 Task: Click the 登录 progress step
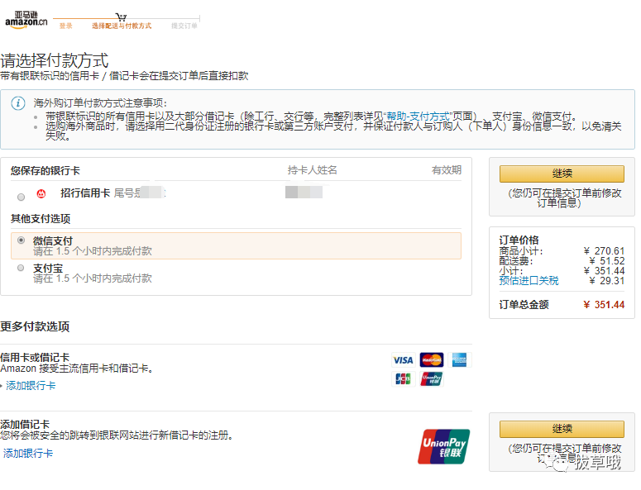(x=66, y=26)
